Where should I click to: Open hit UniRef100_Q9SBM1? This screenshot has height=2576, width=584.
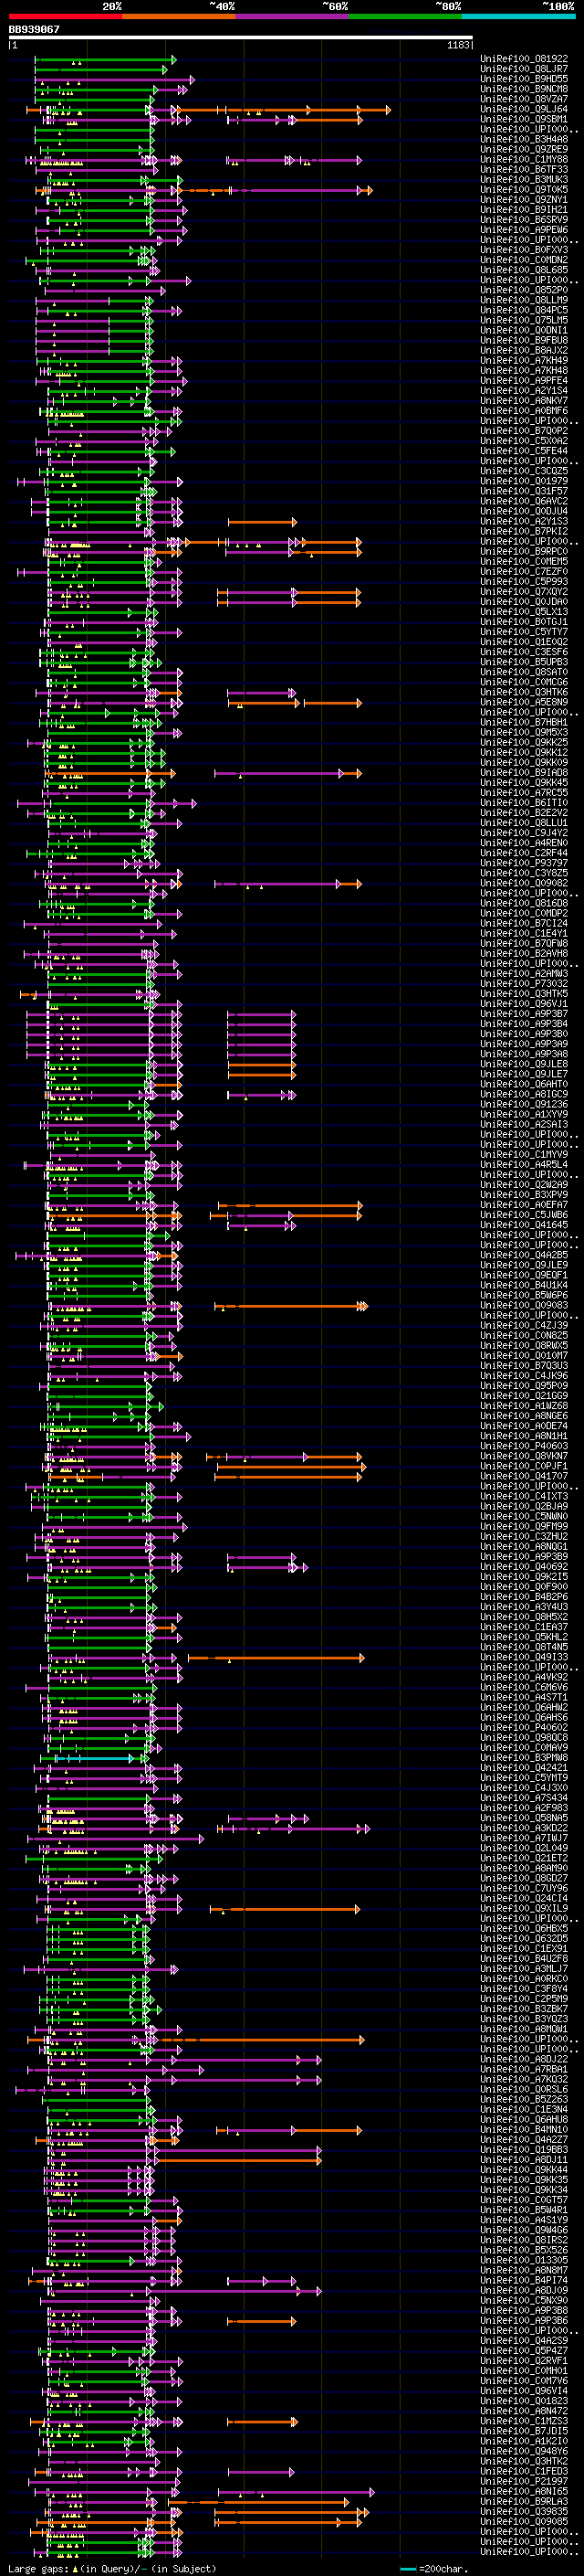[x=524, y=119]
